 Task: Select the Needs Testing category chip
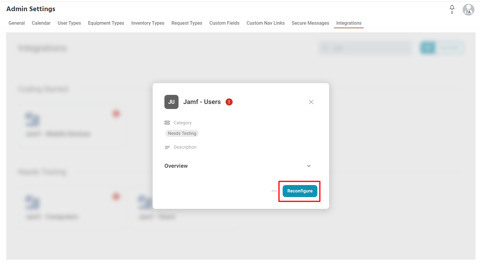point(182,133)
